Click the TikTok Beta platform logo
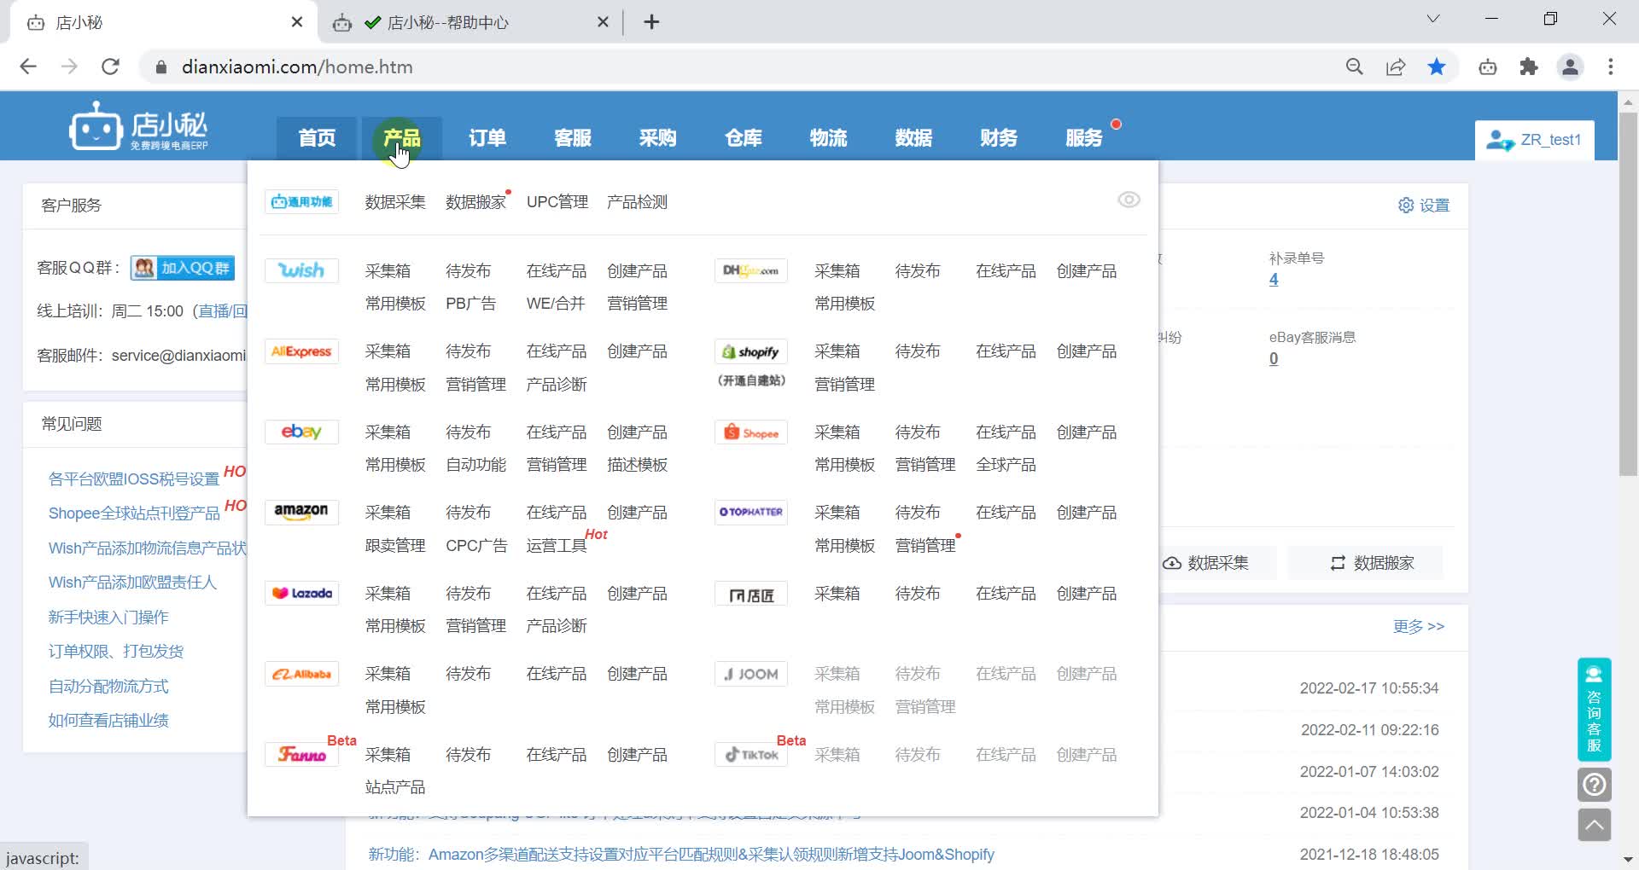The image size is (1639, 870). (750, 754)
